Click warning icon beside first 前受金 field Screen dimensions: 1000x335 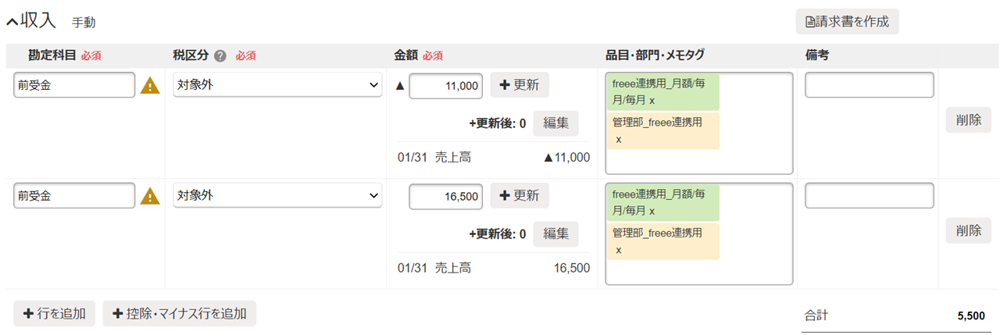click(149, 86)
